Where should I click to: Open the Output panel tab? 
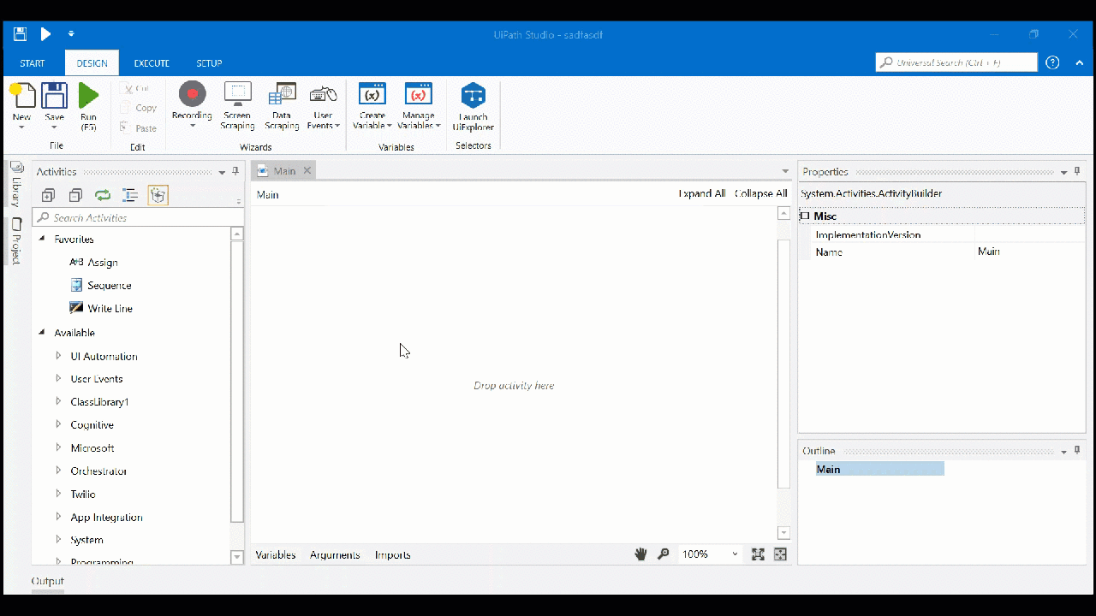[x=48, y=582]
